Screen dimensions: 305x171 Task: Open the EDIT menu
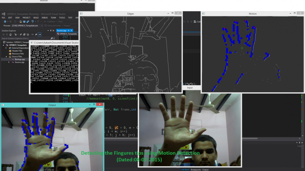coord(10,18)
